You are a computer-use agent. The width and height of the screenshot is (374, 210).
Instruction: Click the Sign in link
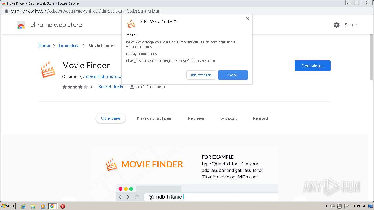351,25
